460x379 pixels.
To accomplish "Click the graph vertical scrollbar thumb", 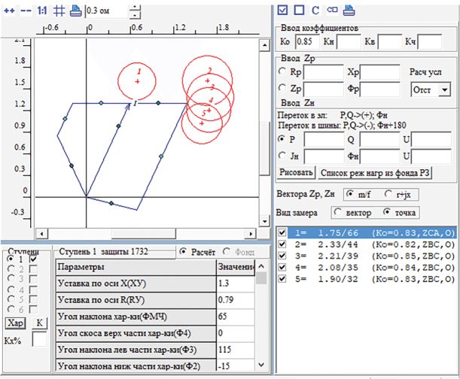I will [x=264, y=149].
